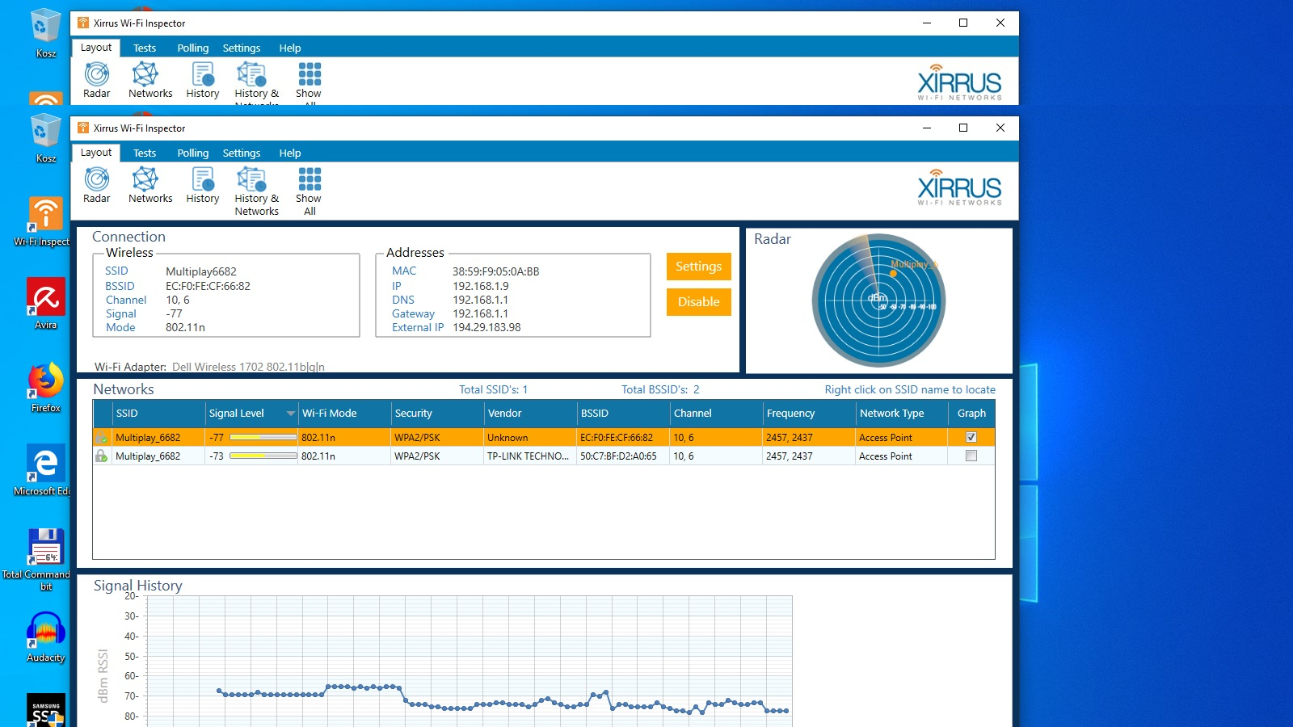
Task: Check Graph box for TP-LINK network
Action: click(971, 456)
